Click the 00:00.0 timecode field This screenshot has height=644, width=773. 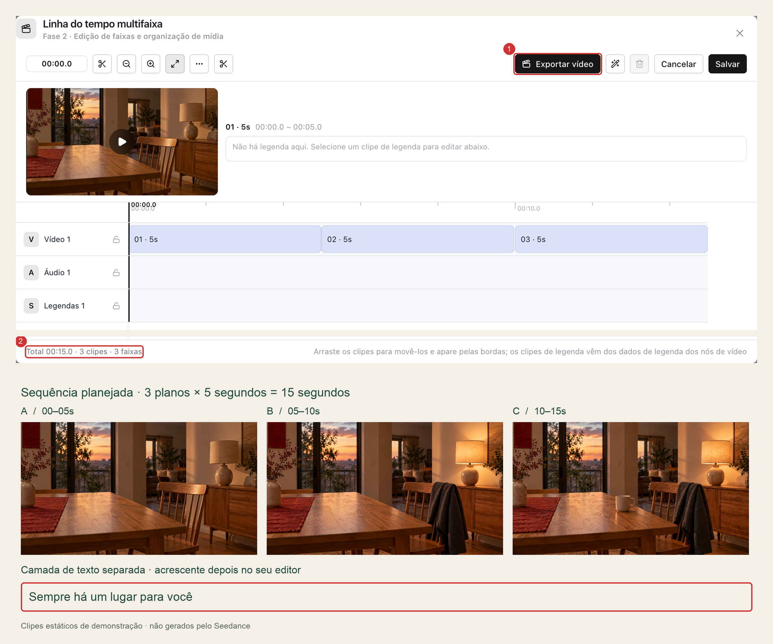click(57, 64)
